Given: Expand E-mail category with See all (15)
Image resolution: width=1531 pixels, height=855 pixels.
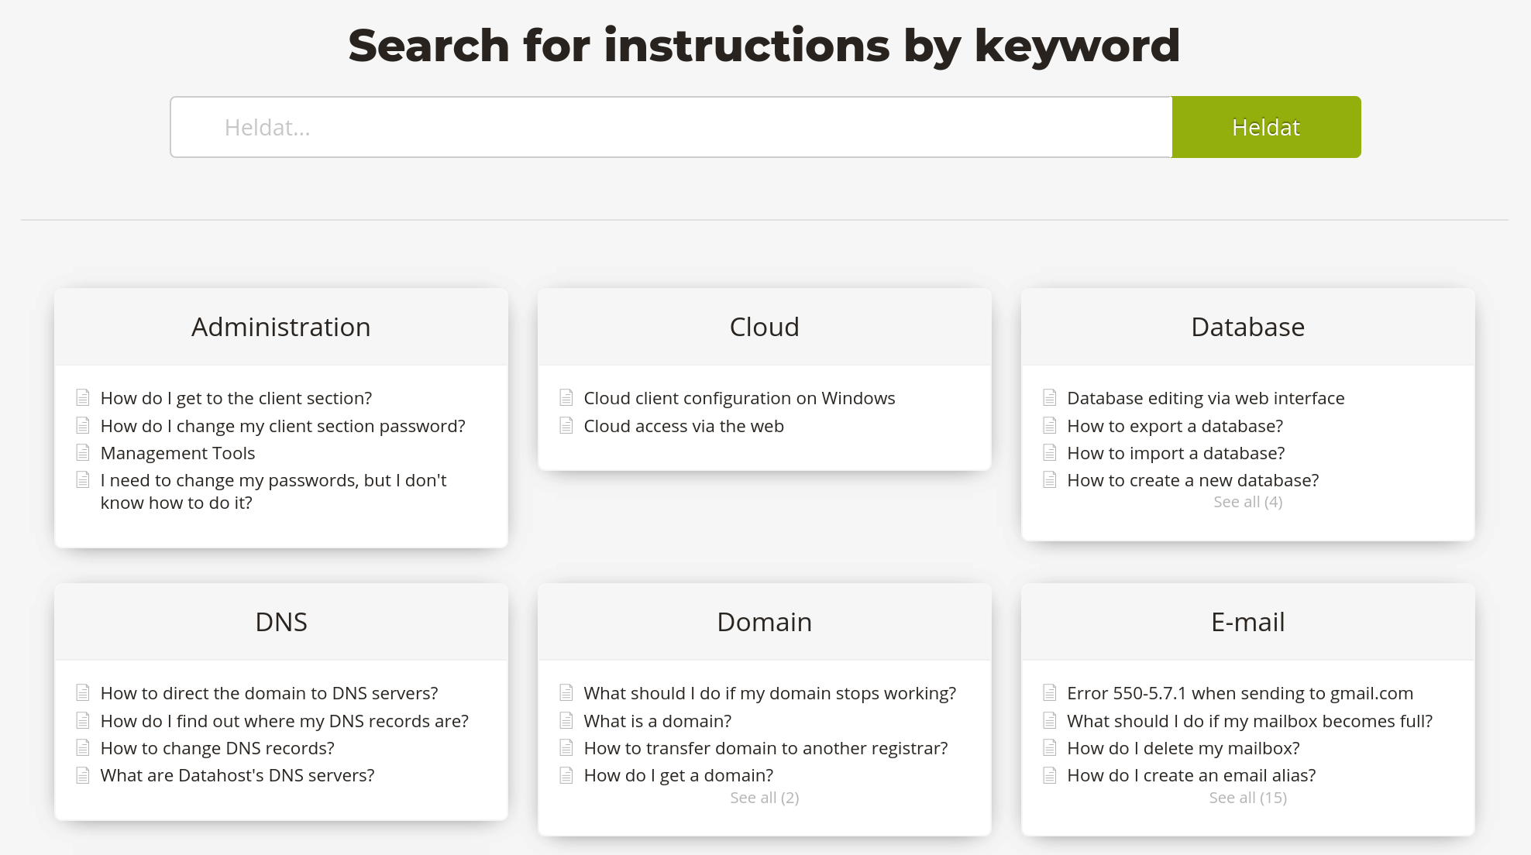Looking at the screenshot, I should (1247, 797).
